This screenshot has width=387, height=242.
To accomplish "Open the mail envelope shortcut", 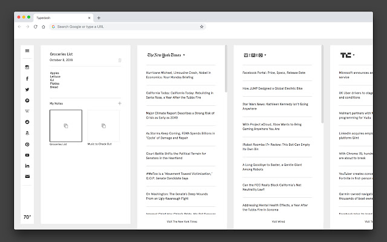I will click(27, 176).
